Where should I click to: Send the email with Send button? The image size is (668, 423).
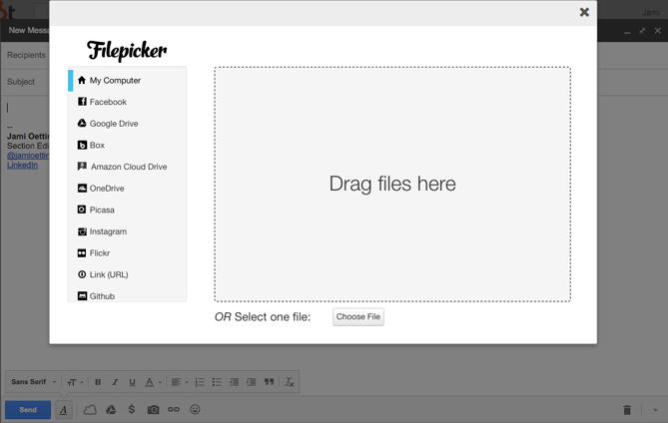pos(28,410)
